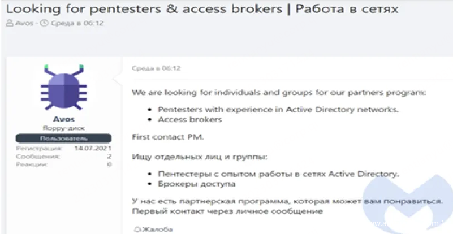Click the thread title heading
The image size is (453, 234).
pos(201,9)
